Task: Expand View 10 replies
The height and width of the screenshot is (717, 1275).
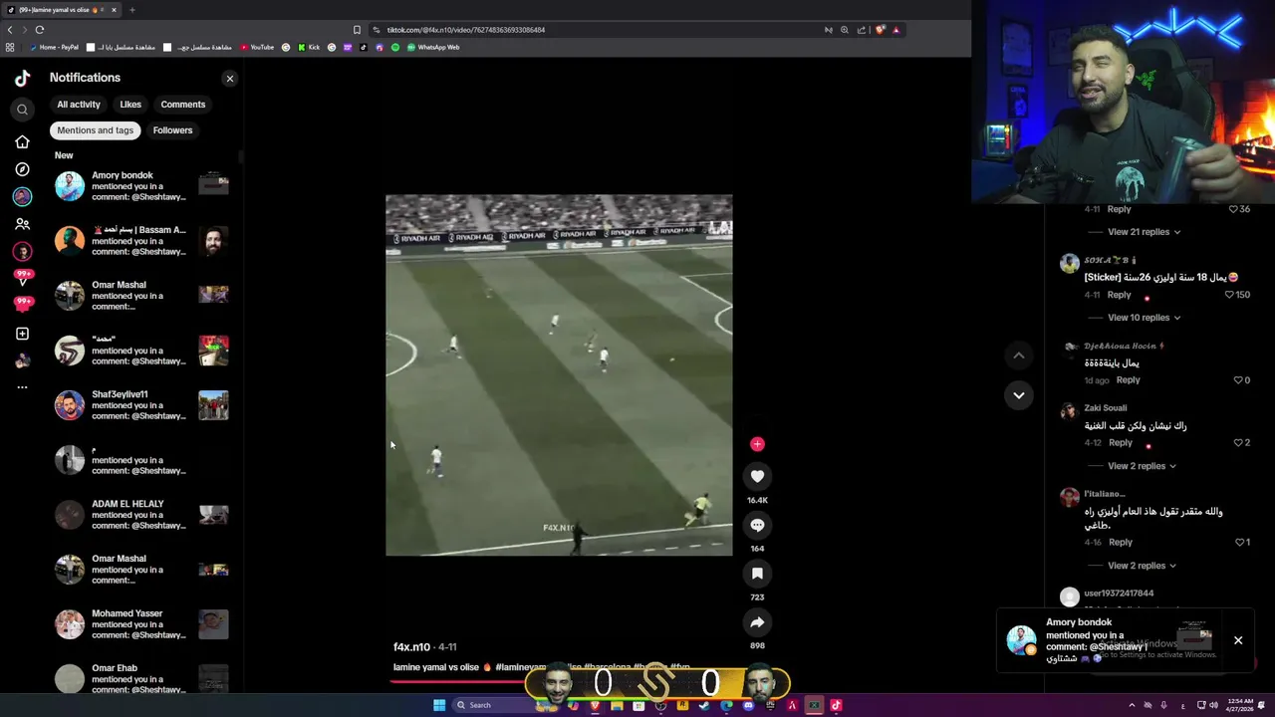Action: point(1144,318)
